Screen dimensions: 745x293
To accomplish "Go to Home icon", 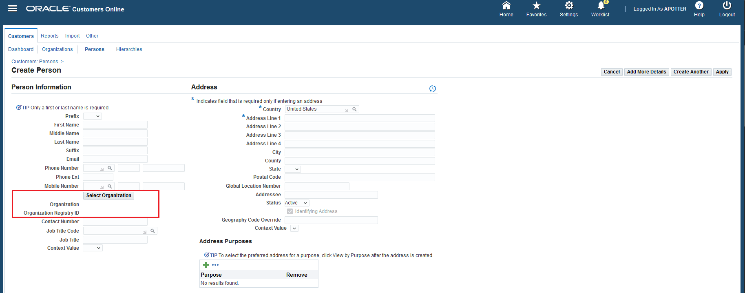I will pyautogui.click(x=506, y=5).
